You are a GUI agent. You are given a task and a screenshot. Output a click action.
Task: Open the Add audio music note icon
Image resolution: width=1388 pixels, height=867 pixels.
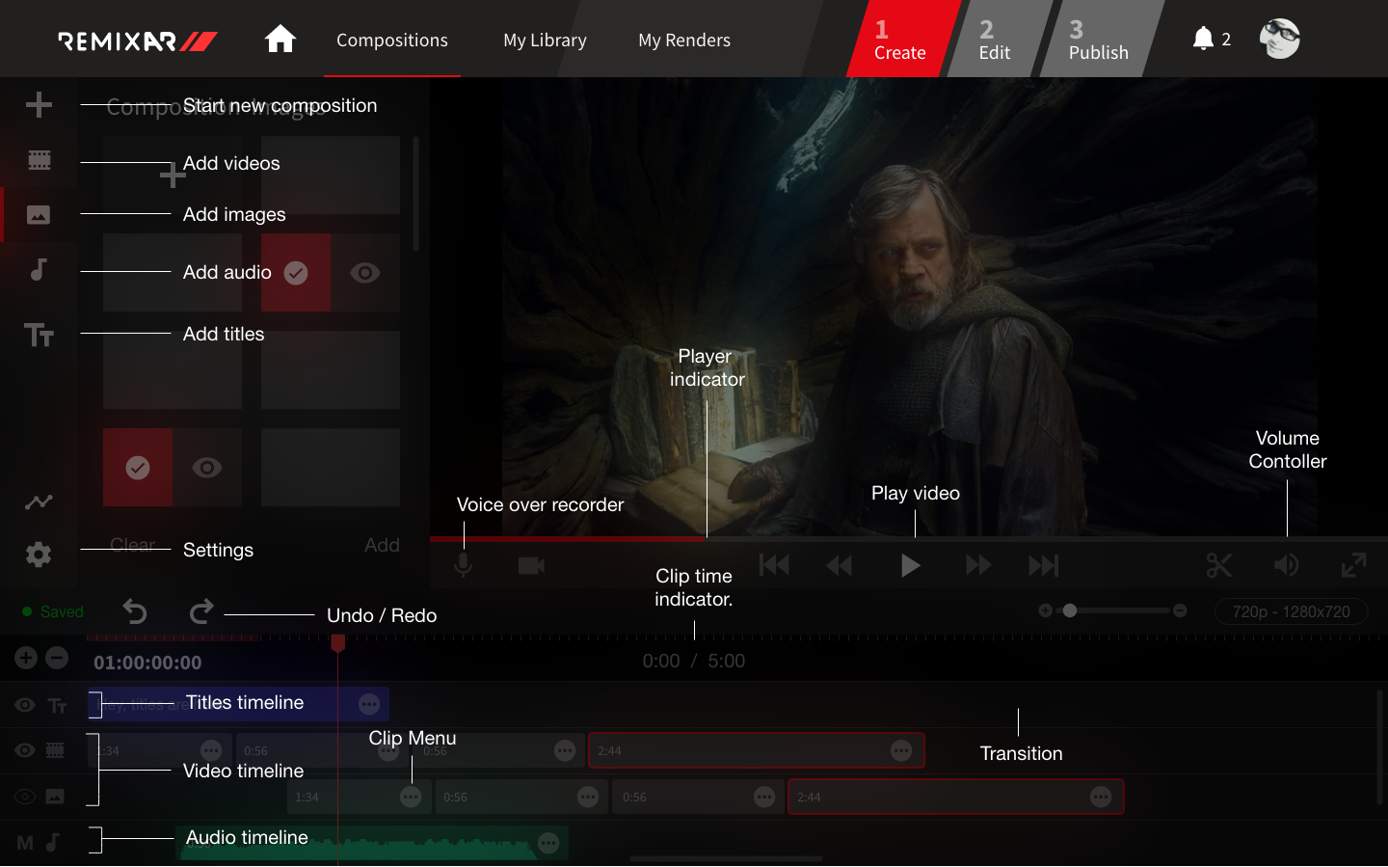coord(39,269)
